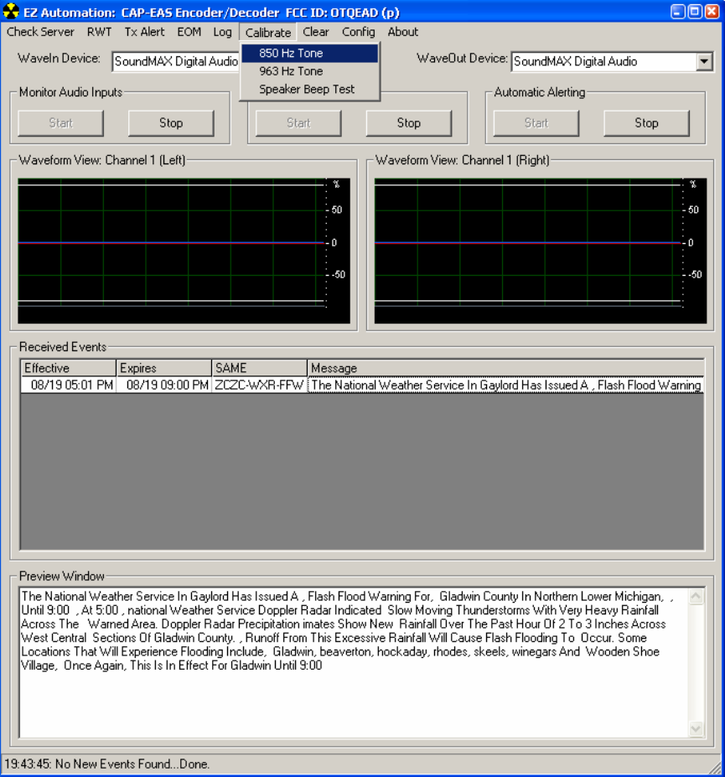Open the Log menu

click(222, 32)
